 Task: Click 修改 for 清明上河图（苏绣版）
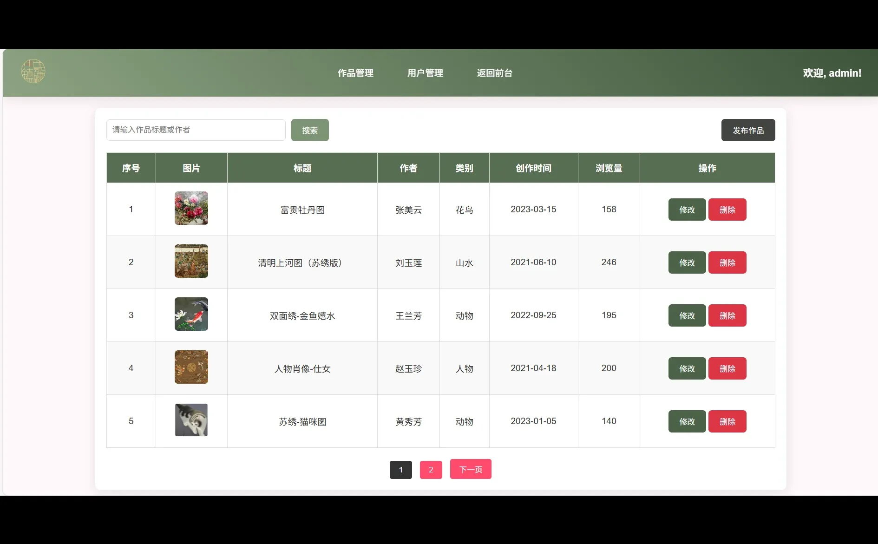tap(686, 262)
